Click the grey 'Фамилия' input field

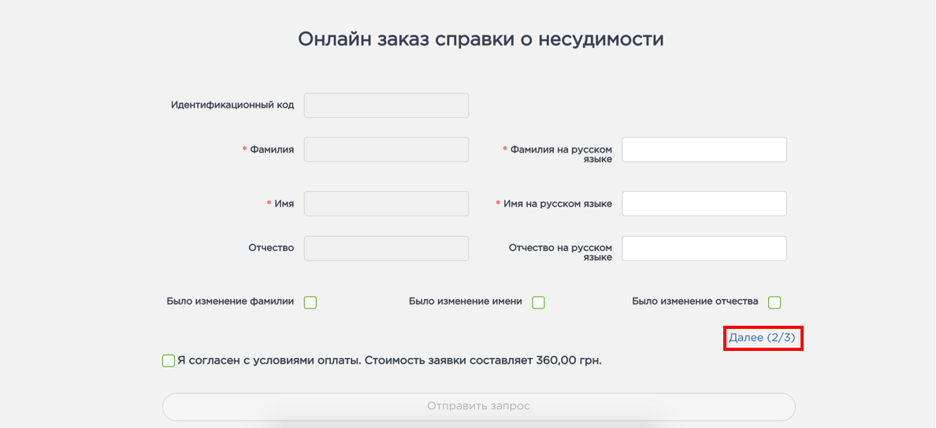click(x=386, y=149)
